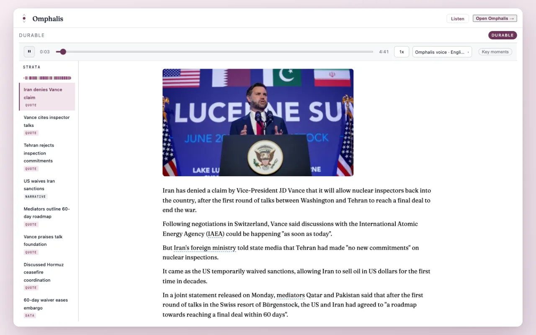Click the IAEA annotated term
This screenshot has width=536, height=335.
click(215, 234)
